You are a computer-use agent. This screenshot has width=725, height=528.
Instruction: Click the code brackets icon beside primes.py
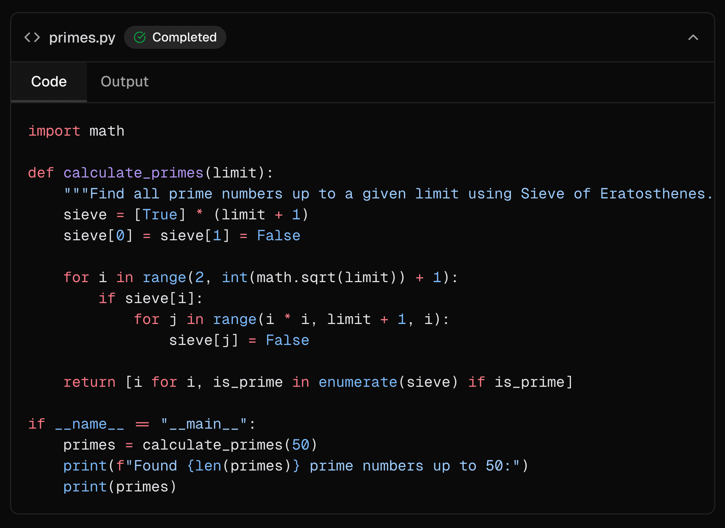tap(32, 37)
